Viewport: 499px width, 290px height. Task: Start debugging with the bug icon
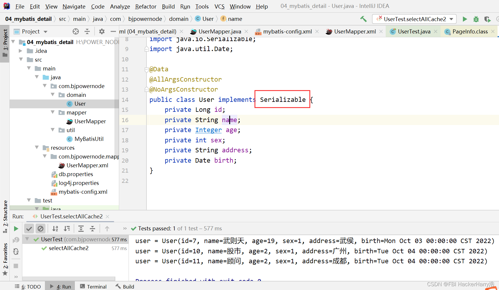pyautogui.click(x=476, y=19)
